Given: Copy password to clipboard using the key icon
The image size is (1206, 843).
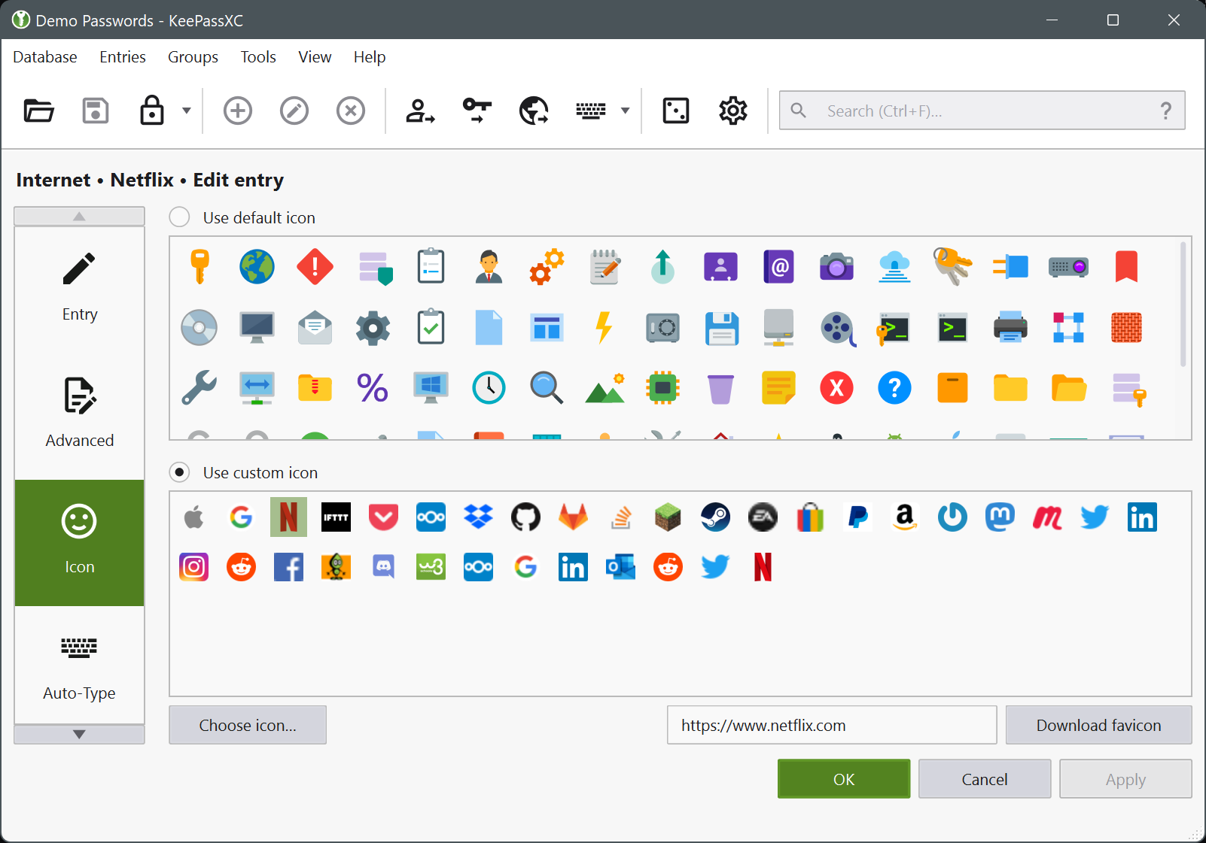Looking at the screenshot, I should (477, 111).
